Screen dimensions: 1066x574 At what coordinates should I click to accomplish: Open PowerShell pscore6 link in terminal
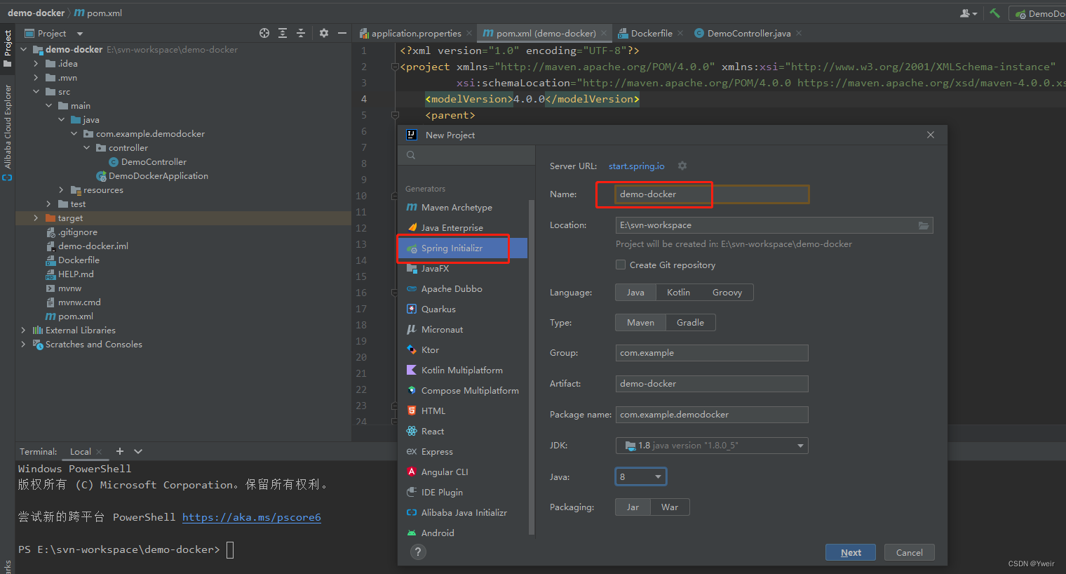coord(252,517)
